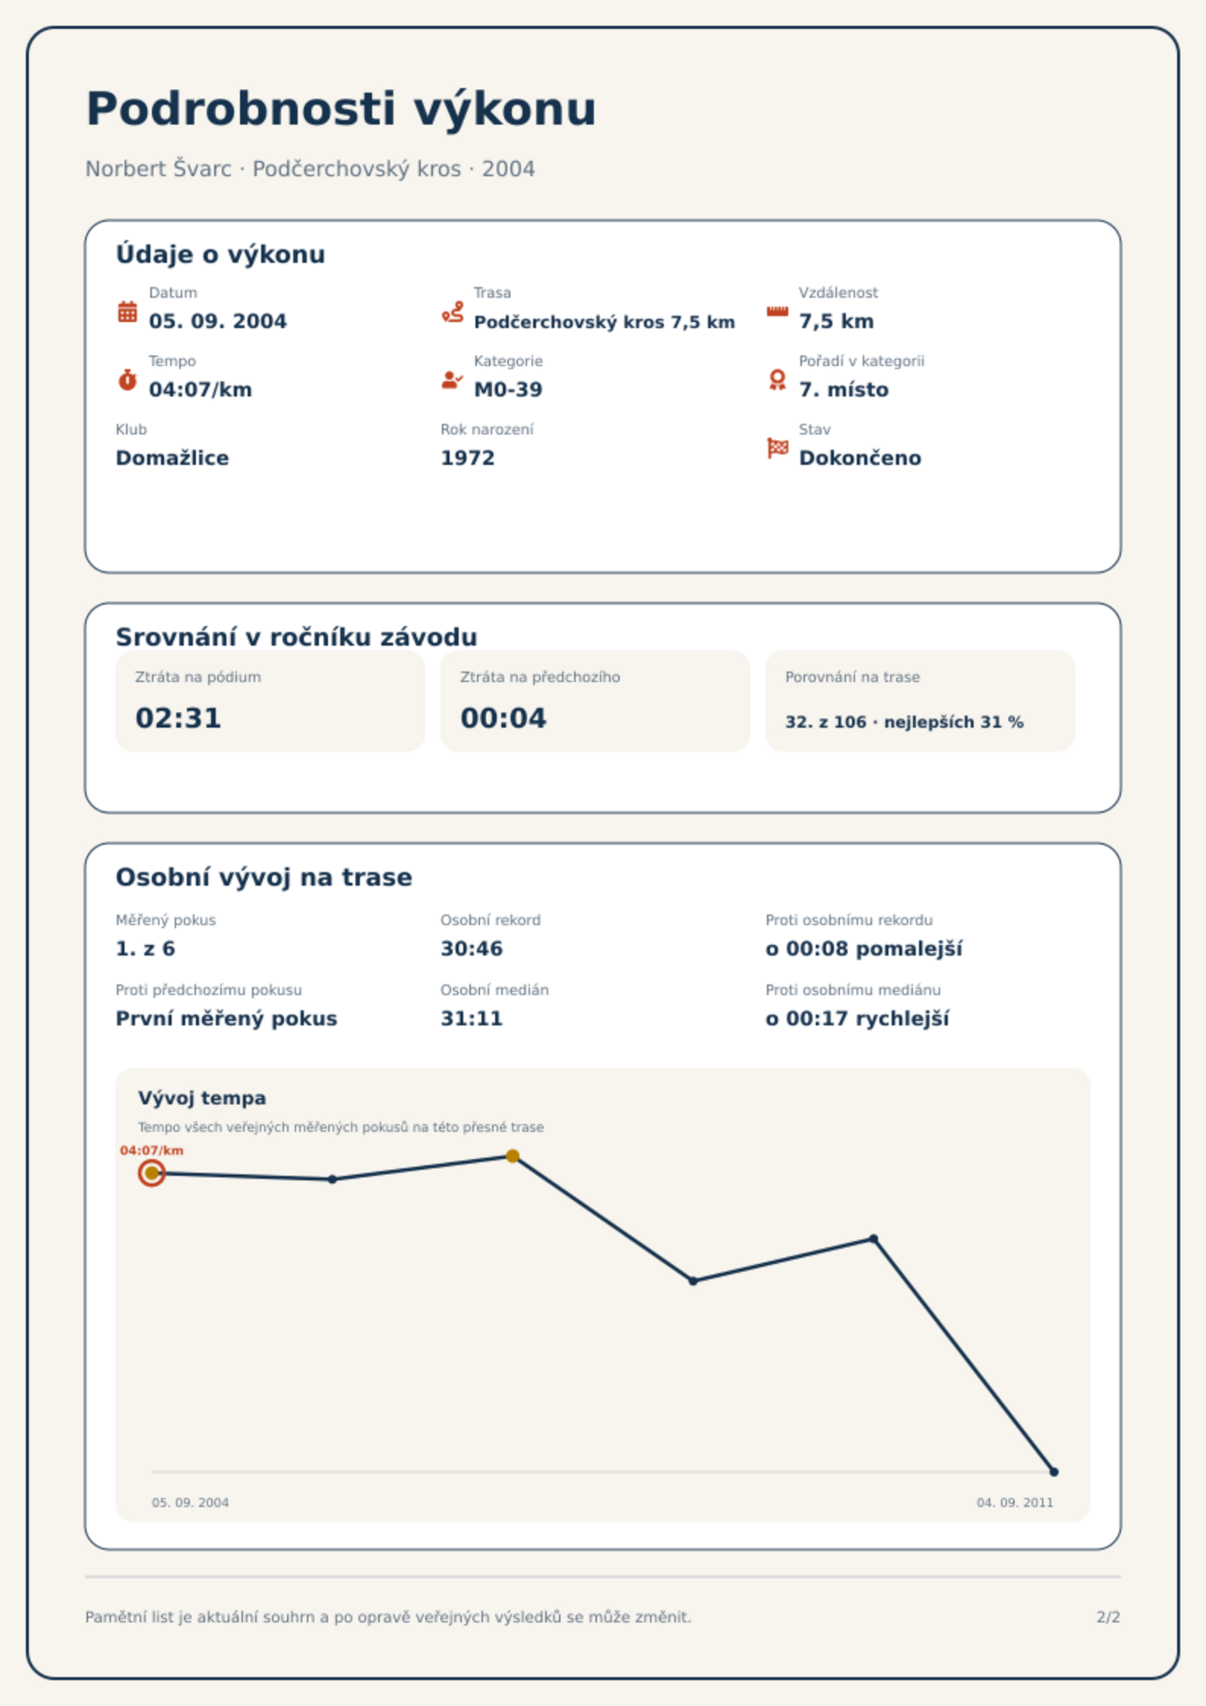Click the Osobní rekord value 30:46

click(472, 949)
